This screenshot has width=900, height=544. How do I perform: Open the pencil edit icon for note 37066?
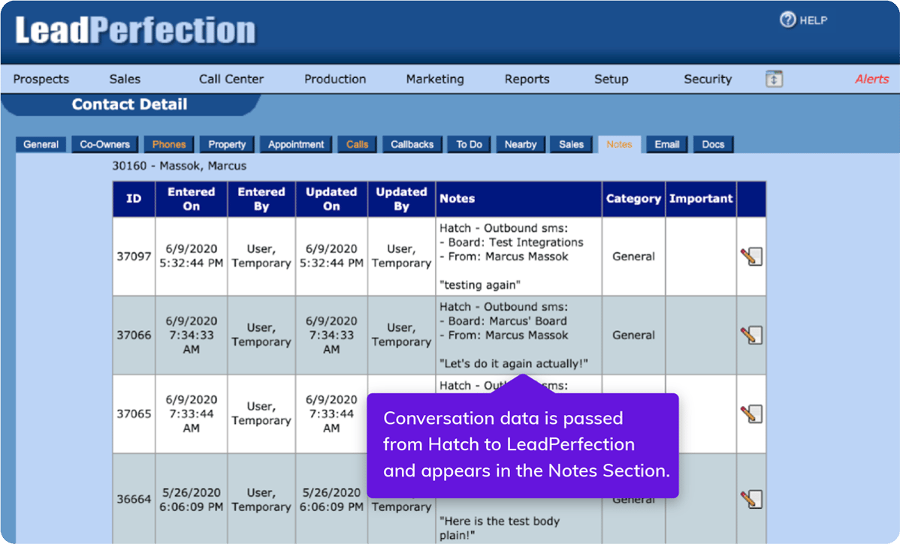[751, 335]
